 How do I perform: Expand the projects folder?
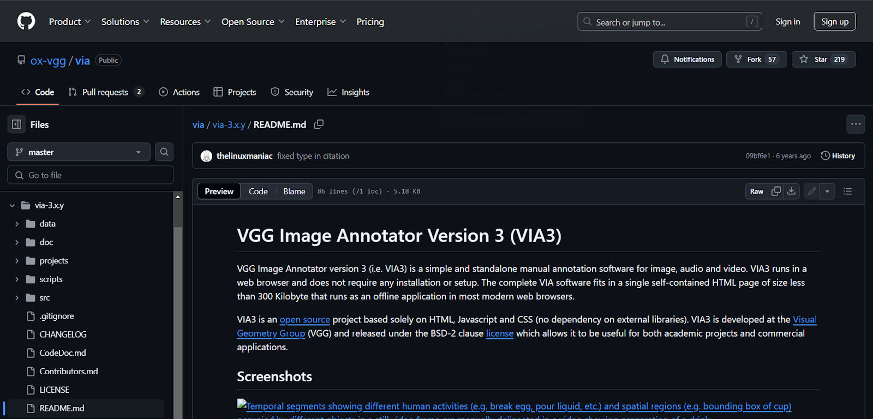tap(17, 261)
